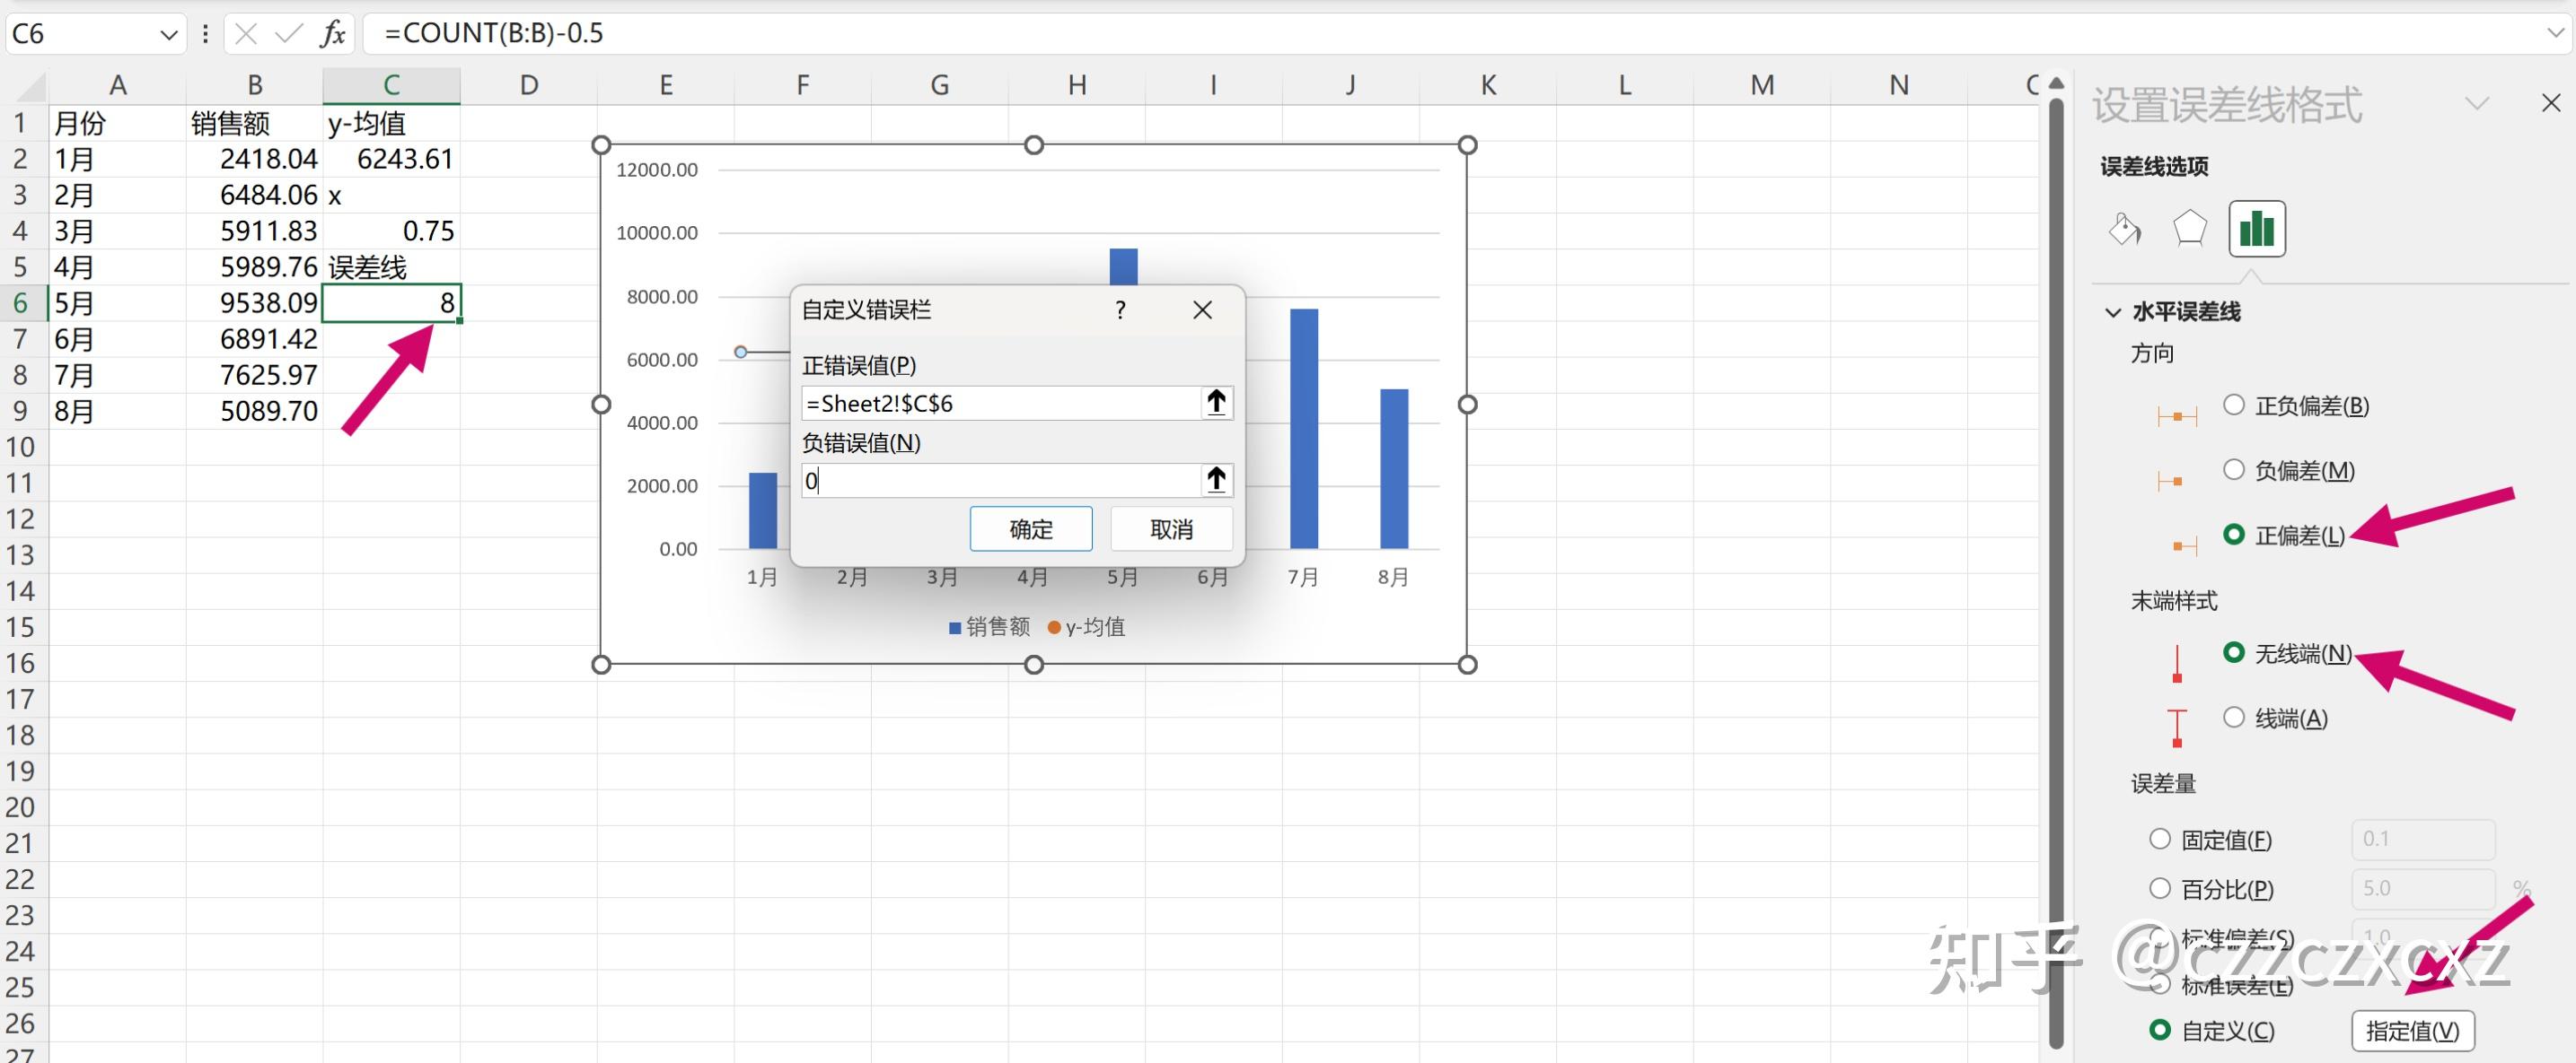The height and width of the screenshot is (1063, 2576).
Task: Open the Fill & Line paint bucket tab
Action: pyautogui.click(x=2125, y=229)
